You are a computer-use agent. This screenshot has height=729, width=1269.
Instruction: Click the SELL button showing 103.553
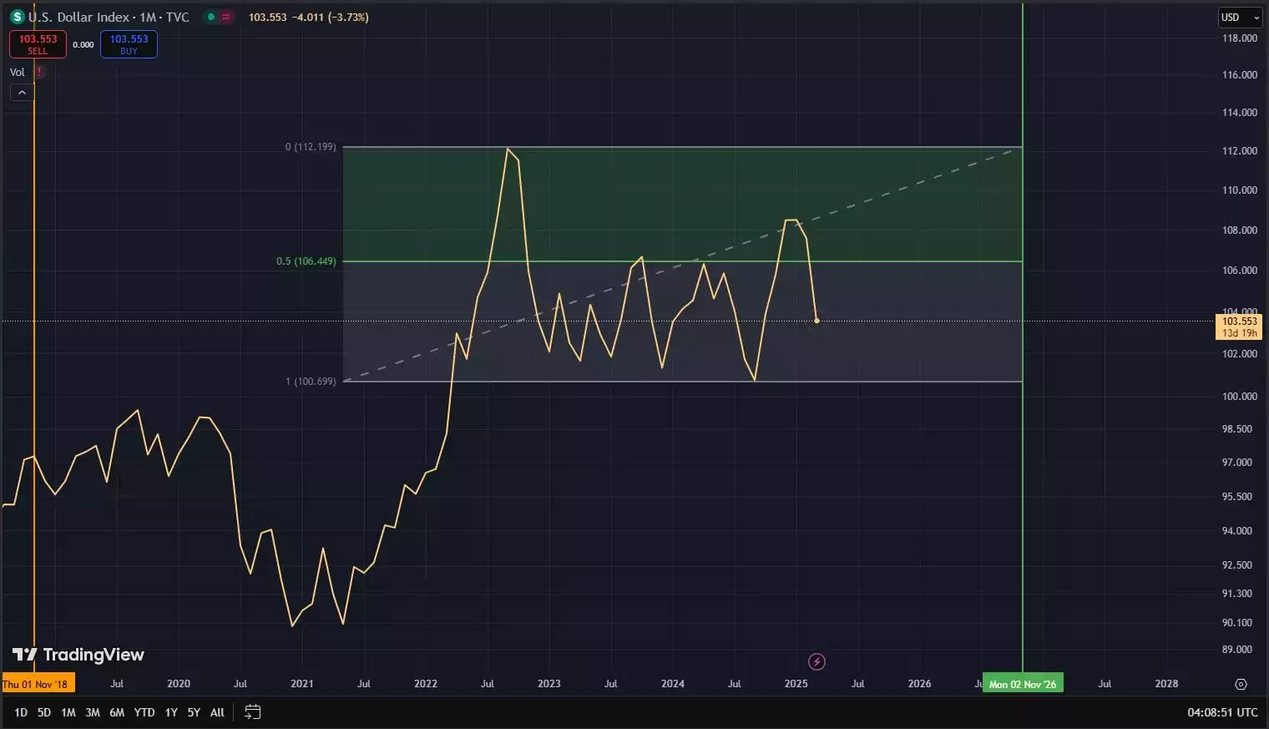coord(37,43)
